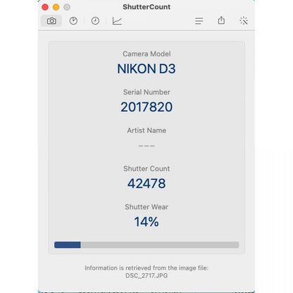Viewport: 293px width, 293px height.
Task: Close the ShutterCount window with red button
Action: [45, 7]
